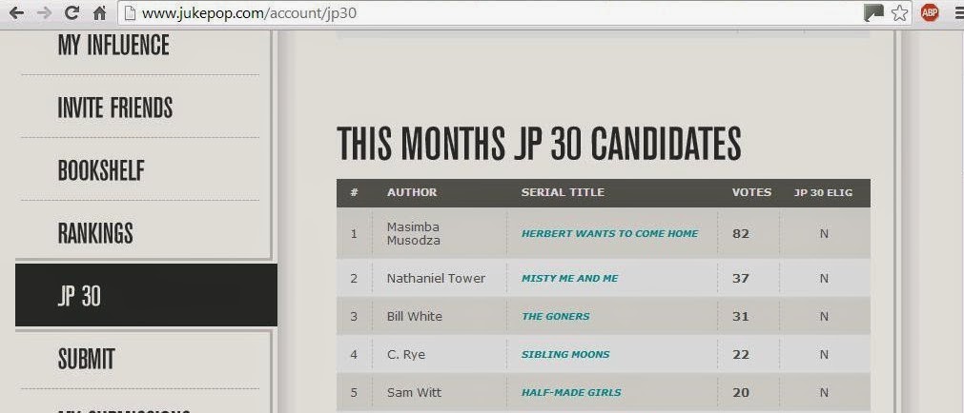Open Bookshelf in the sidebar

point(101,170)
